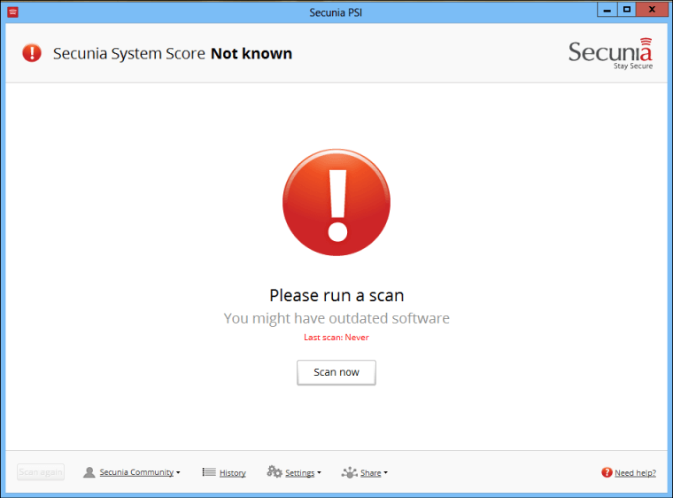Click the Settings gears icon

pyautogui.click(x=275, y=471)
